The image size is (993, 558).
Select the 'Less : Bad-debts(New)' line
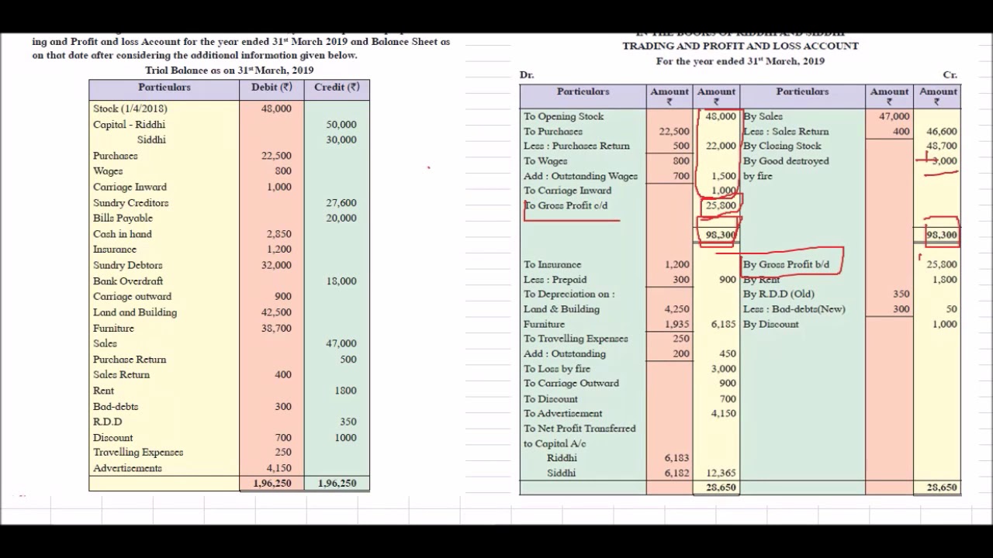pyautogui.click(x=794, y=309)
